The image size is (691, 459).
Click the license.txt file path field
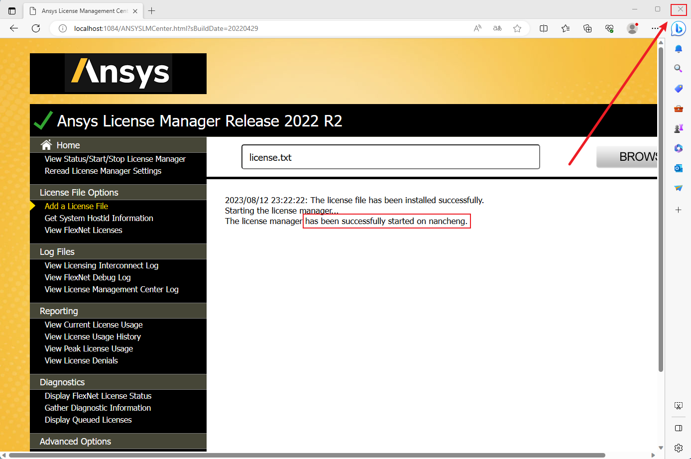coord(391,157)
